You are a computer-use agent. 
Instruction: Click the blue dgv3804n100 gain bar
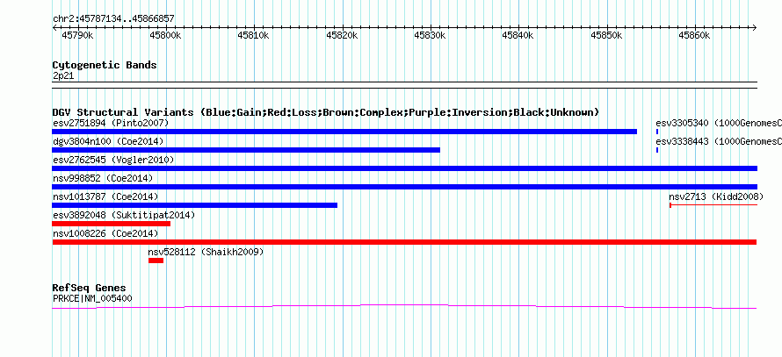[246, 150]
